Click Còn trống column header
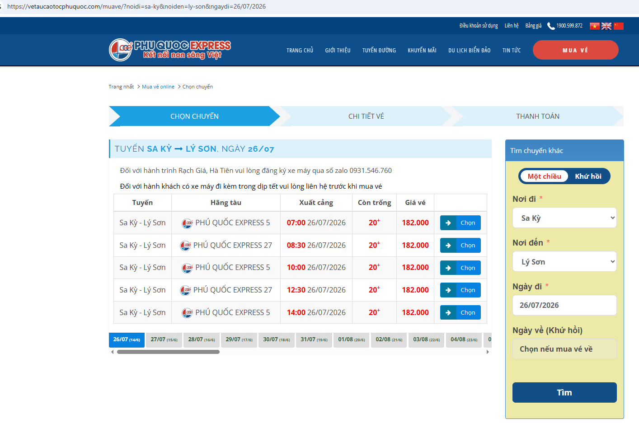 click(x=375, y=203)
